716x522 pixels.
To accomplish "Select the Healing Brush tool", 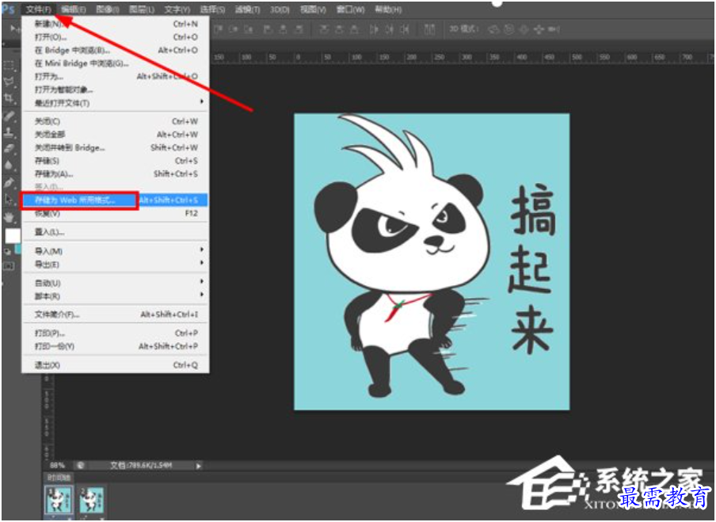I will [x=9, y=116].
